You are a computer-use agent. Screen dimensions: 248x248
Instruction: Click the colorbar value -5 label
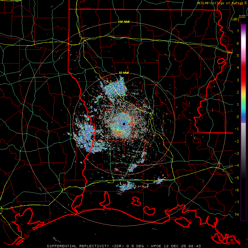click(237, 178)
